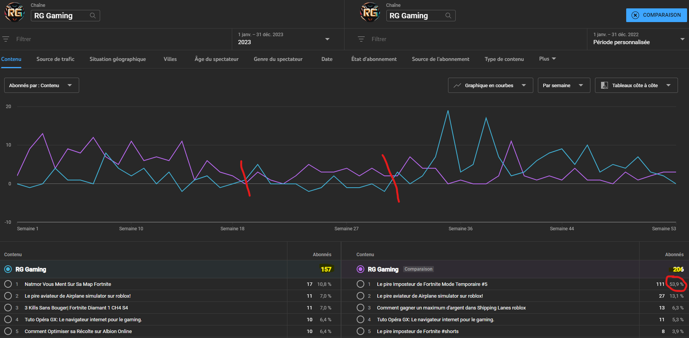Open Le pire Imposteur de Fortnite Mode Temporaire #5
The image size is (689, 338).
(x=432, y=284)
